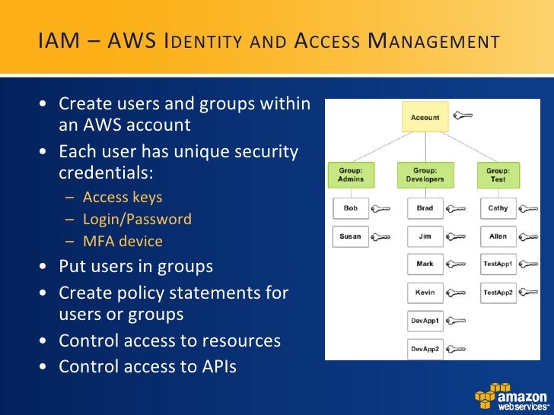Image resolution: width=554 pixels, height=415 pixels.
Task: Click the Susan user box
Action: click(351, 236)
